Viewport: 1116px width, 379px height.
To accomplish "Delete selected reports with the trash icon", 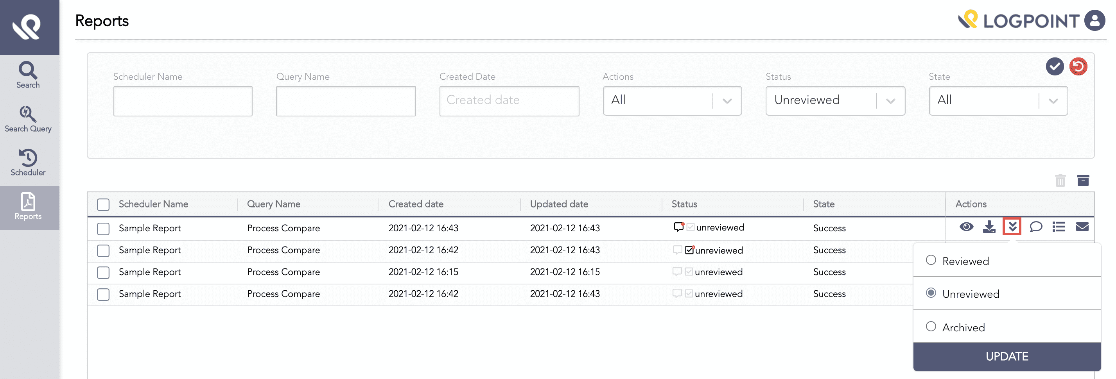I will 1060,181.
